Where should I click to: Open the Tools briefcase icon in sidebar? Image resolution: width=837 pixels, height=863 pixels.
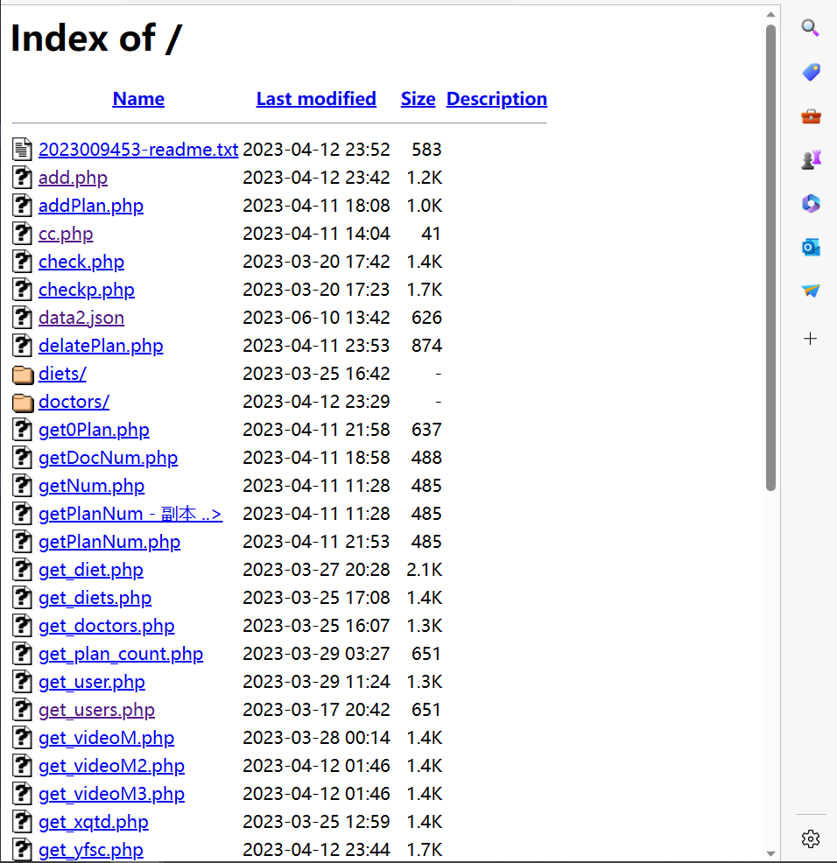(x=811, y=116)
